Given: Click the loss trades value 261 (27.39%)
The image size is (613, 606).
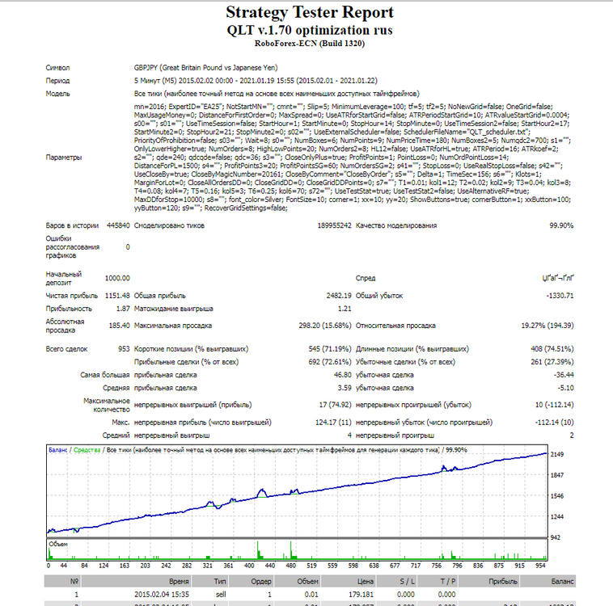Looking at the screenshot, I should point(552,362).
